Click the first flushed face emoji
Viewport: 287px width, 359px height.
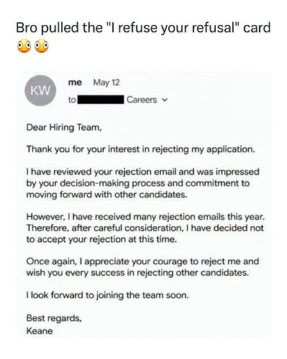click(24, 45)
